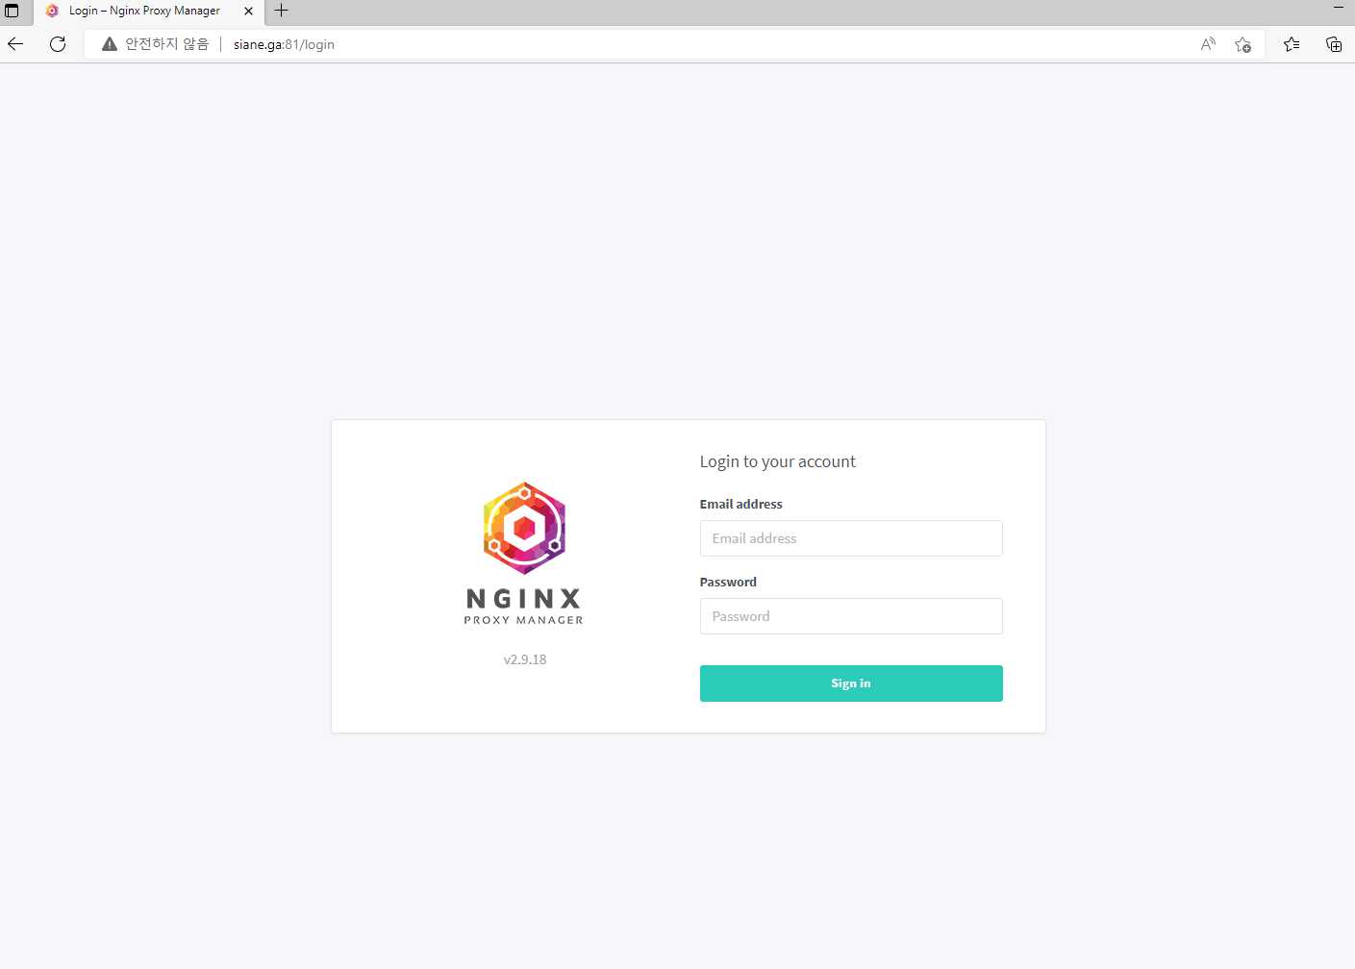Open the Collections icon
This screenshot has width=1355, height=969.
1334,44
